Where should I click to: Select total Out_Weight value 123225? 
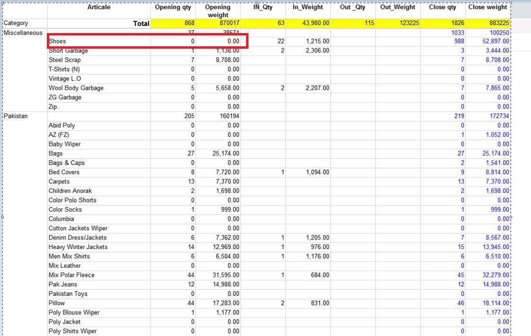pyautogui.click(x=409, y=23)
